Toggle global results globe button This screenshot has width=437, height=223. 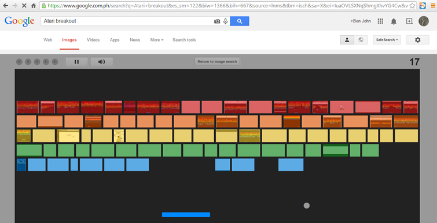tap(361, 40)
